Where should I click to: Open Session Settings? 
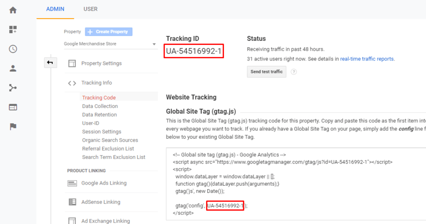102,132
